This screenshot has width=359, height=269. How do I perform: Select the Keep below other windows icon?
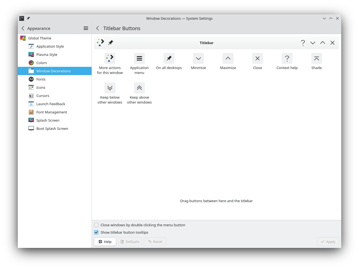(x=110, y=88)
